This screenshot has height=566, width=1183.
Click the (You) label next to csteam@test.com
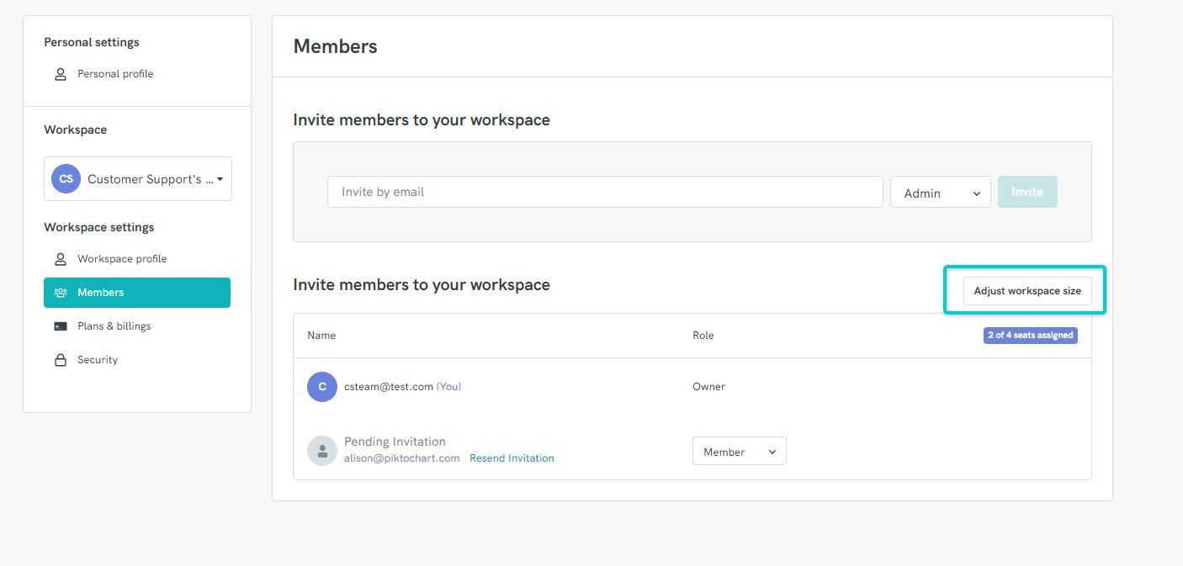448,387
